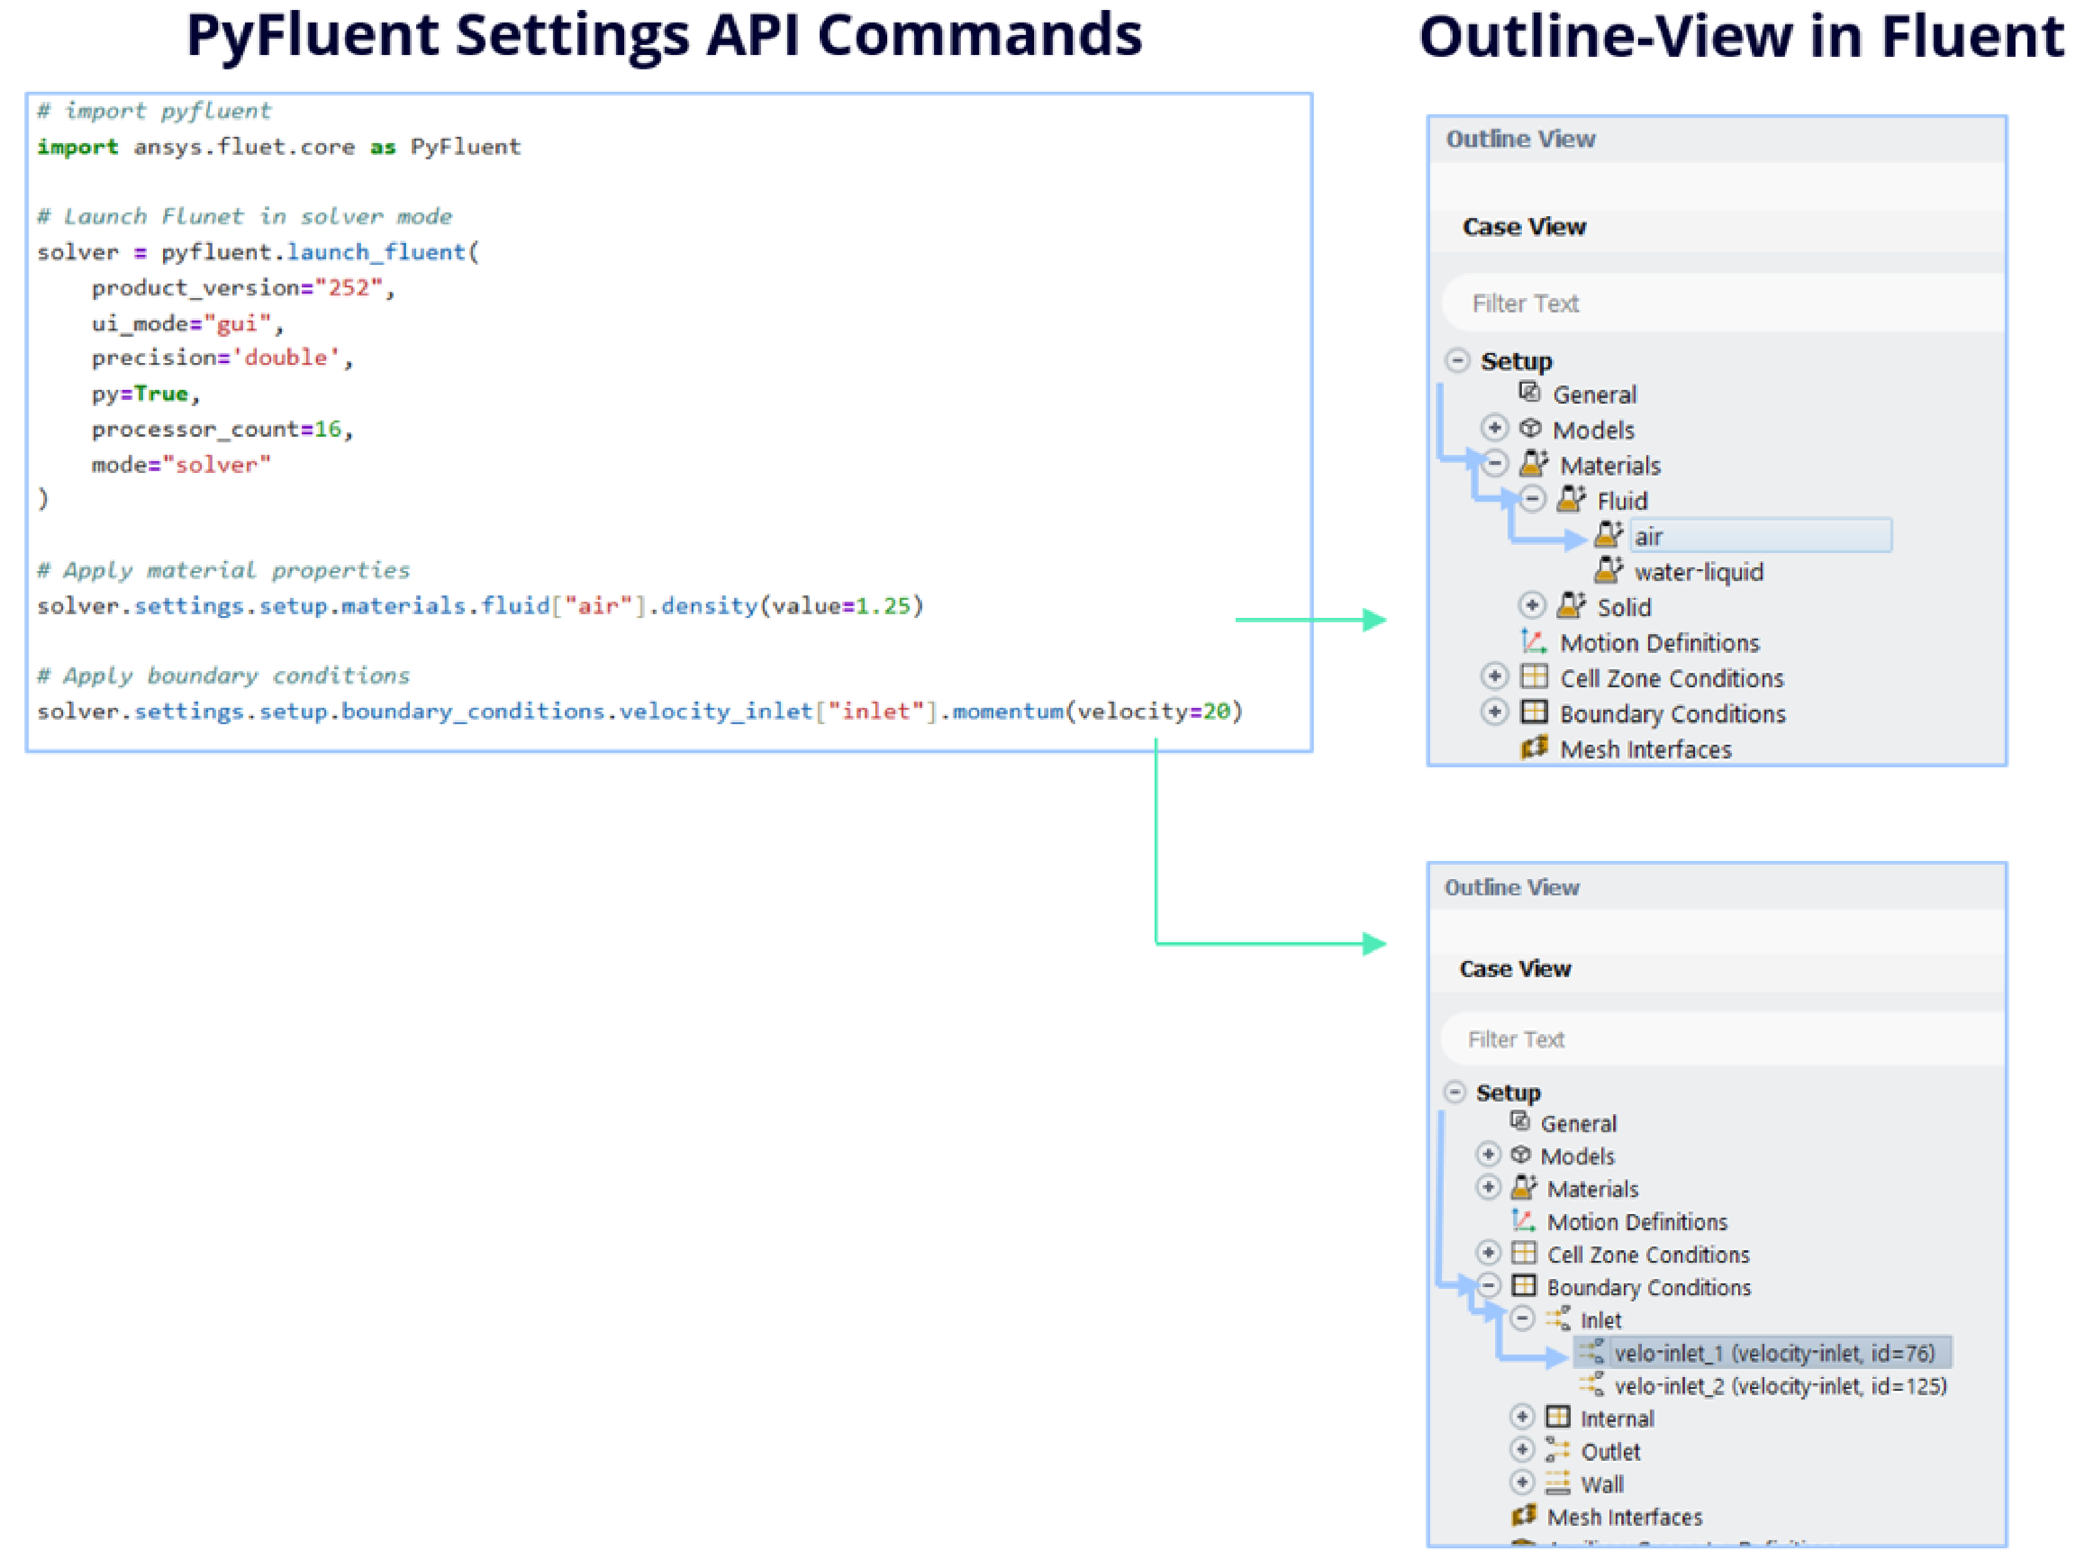The image size is (2083, 1562).
Task: Click velo-inlet_1 boundary icon
Action: (1591, 1352)
